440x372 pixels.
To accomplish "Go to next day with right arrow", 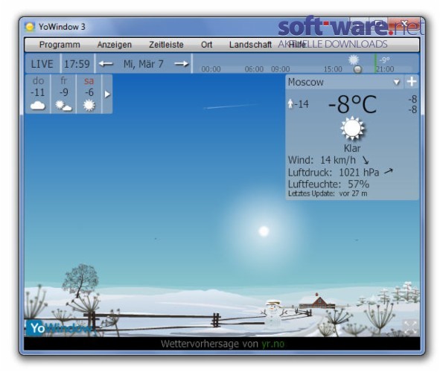I will pos(181,64).
